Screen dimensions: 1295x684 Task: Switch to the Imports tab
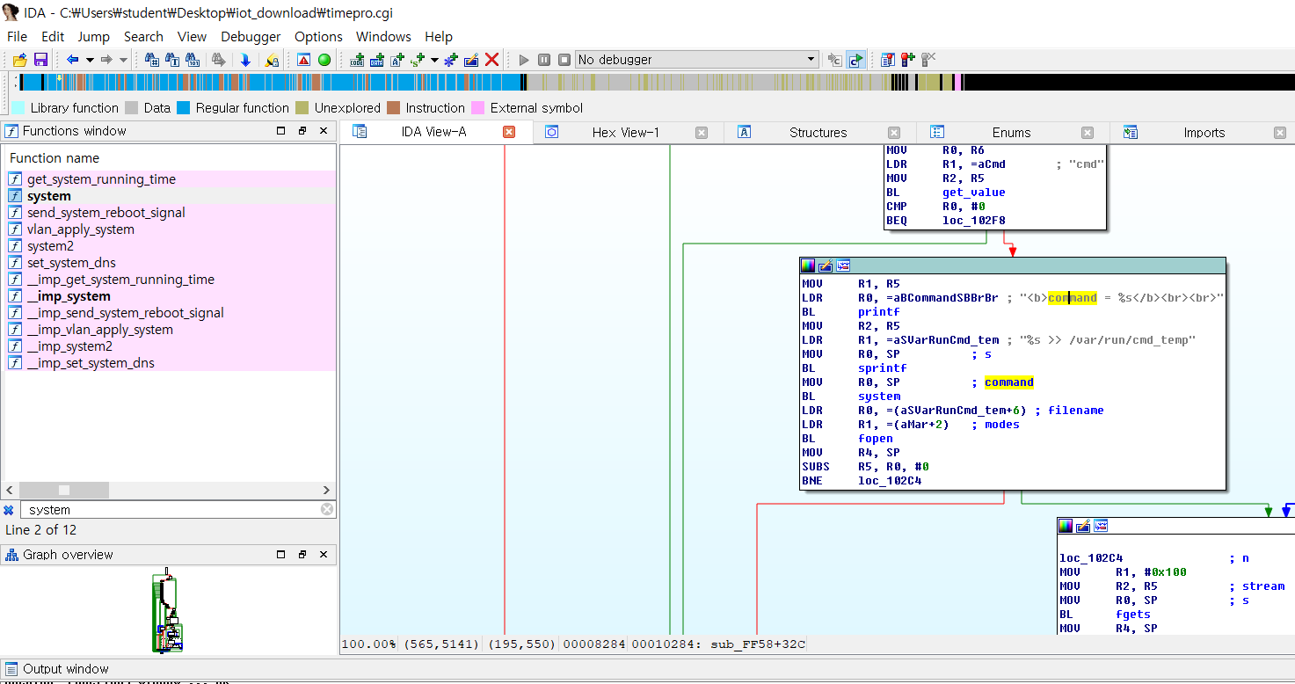point(1204,133)
